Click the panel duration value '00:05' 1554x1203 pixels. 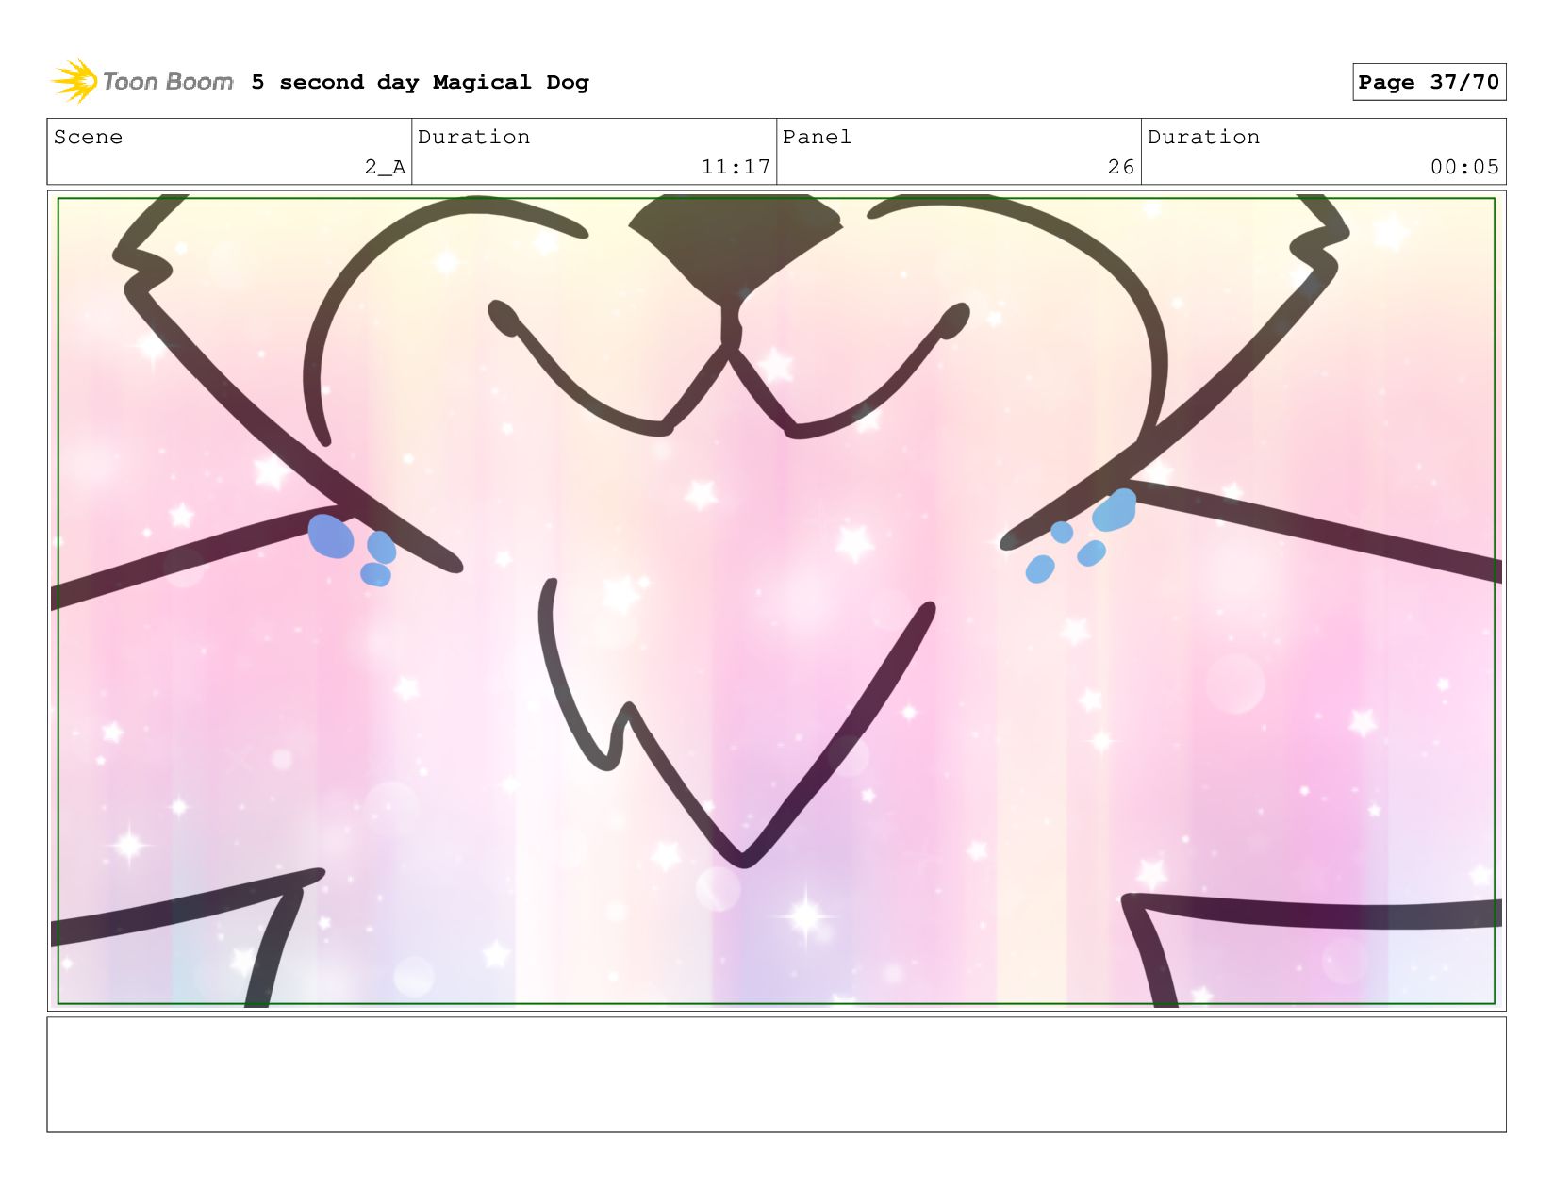[x=1464, y=167]
